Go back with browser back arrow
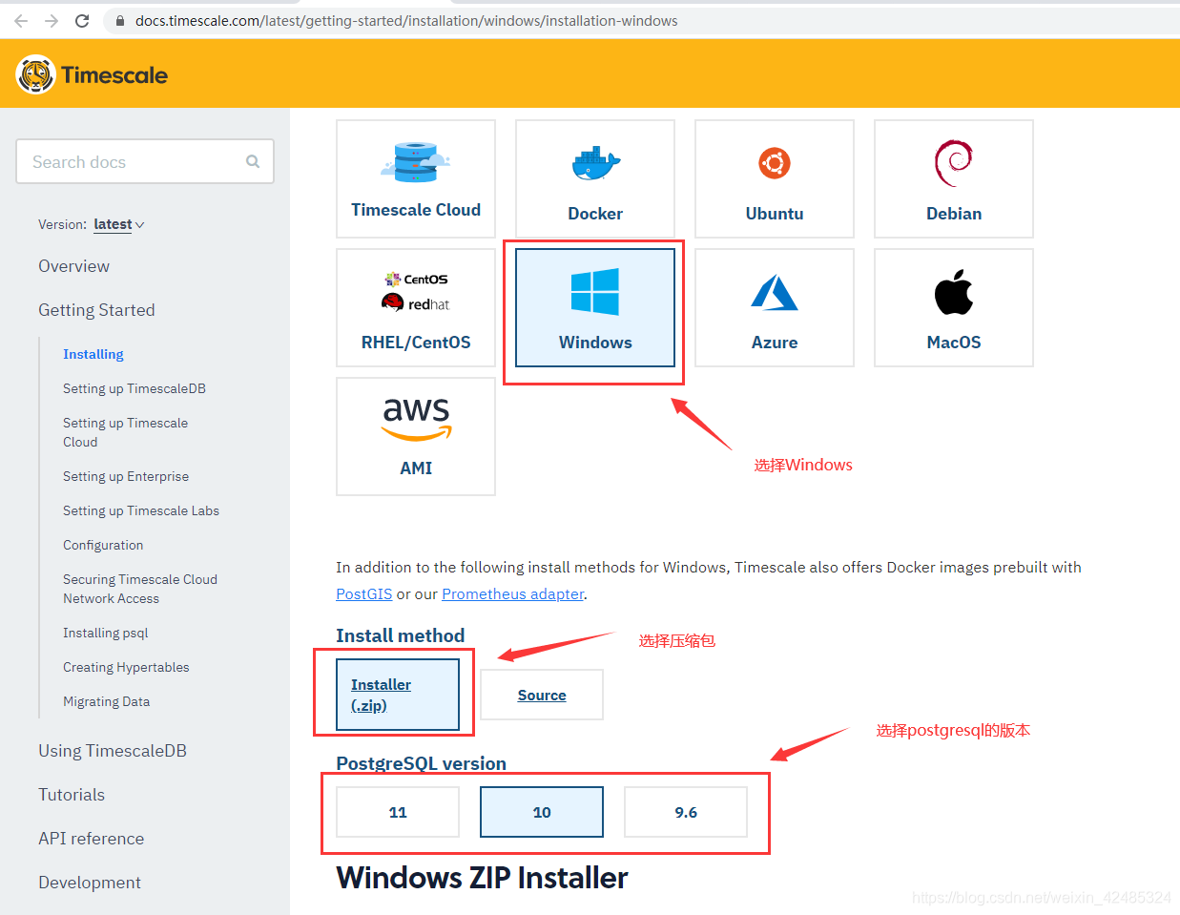Screen dimensions: 1180x915 [x=21, y=20]
